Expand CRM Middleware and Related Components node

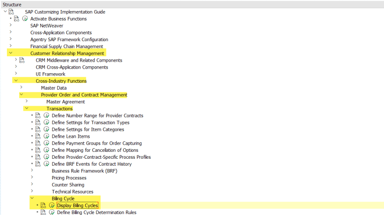(x=16, y=59)
